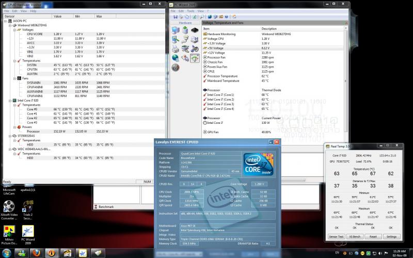Open the Network globe icon in Hardware panel

point(176,58)
